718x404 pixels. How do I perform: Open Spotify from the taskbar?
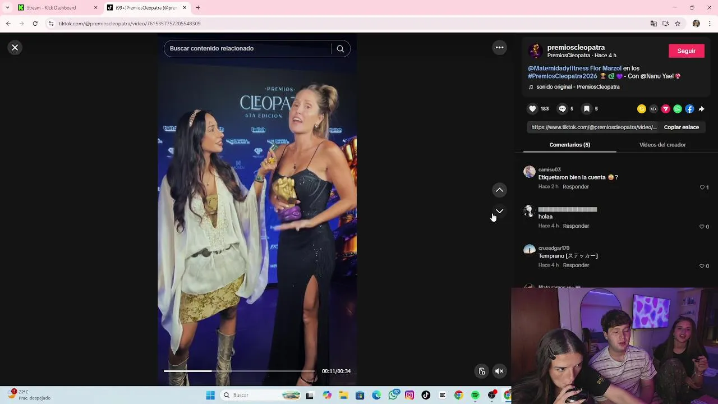coord(475,396)
